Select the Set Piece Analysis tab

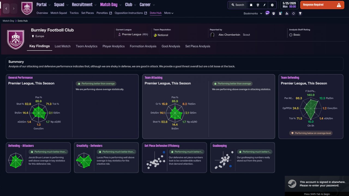pyautogui.click(x=198, y=46)
